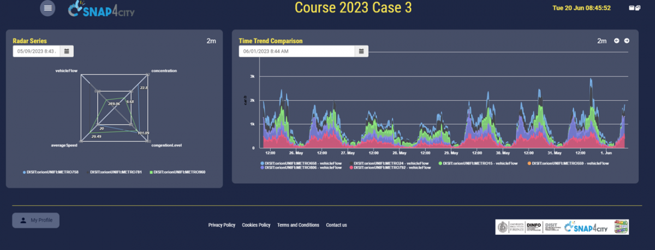
Task: Toggle METRO758 series in radar legend
Action: (x=51, y=172)
